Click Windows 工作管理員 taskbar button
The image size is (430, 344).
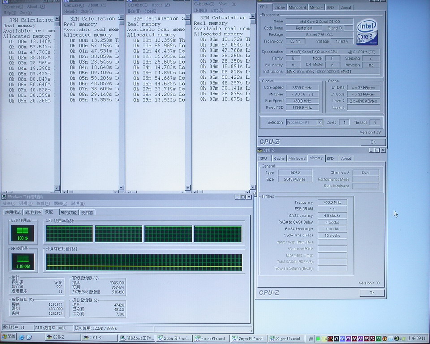point(138,338)
